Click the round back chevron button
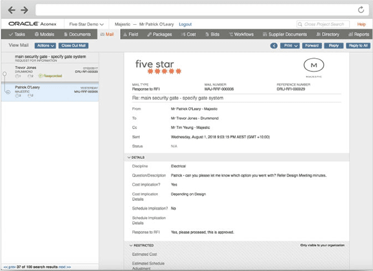Screen dimensions: 373x271 pos(274,45)
